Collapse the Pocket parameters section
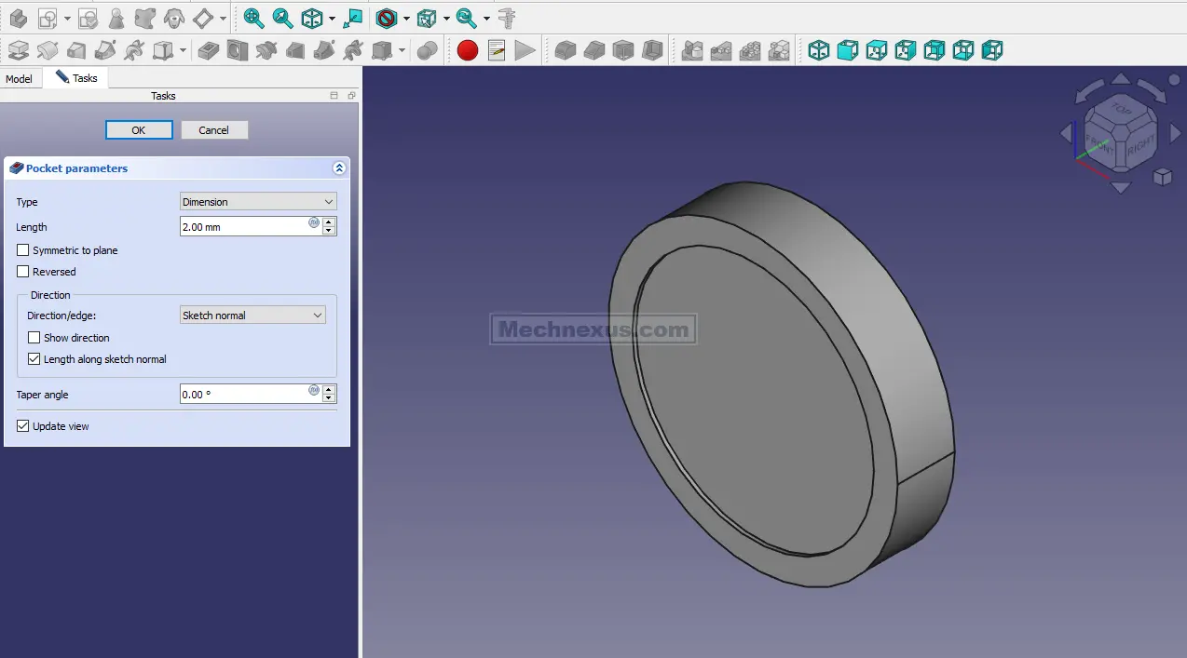 point(339,168)
